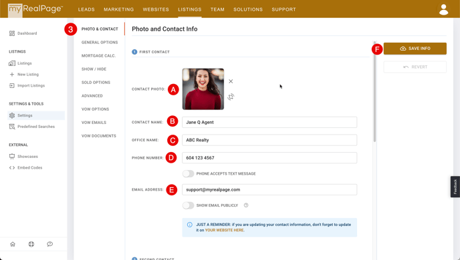The width and height of the screenshot is (460, 260).
Task: Follow the YOUR WEBSITE HERE link
Action: 224,230
